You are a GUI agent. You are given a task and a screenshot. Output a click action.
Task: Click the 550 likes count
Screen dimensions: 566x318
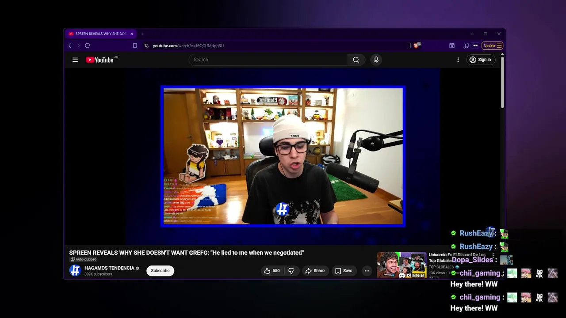(x=276, y=271)
